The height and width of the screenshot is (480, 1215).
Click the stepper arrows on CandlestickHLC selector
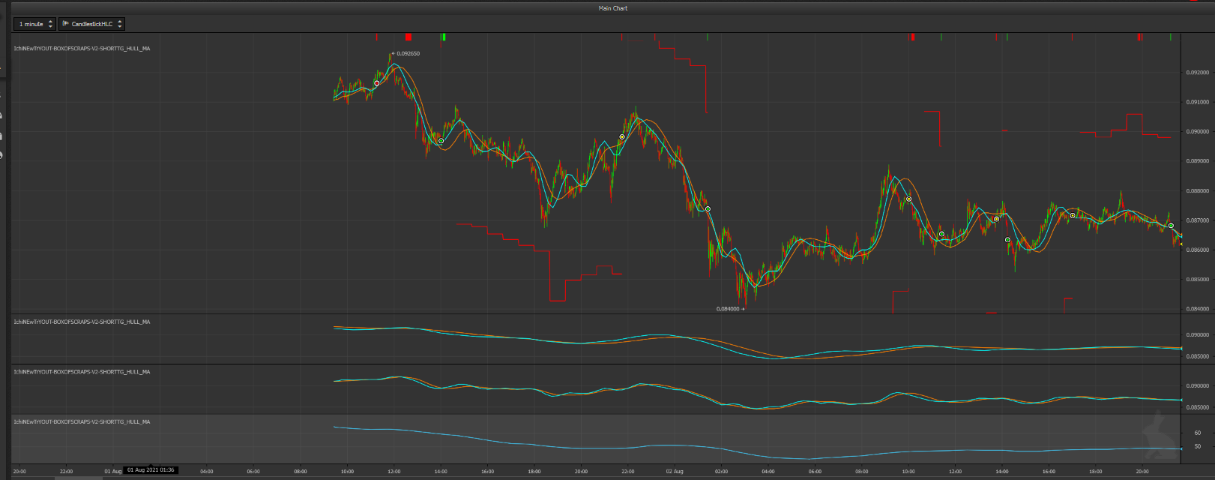(x=120, y=24)
